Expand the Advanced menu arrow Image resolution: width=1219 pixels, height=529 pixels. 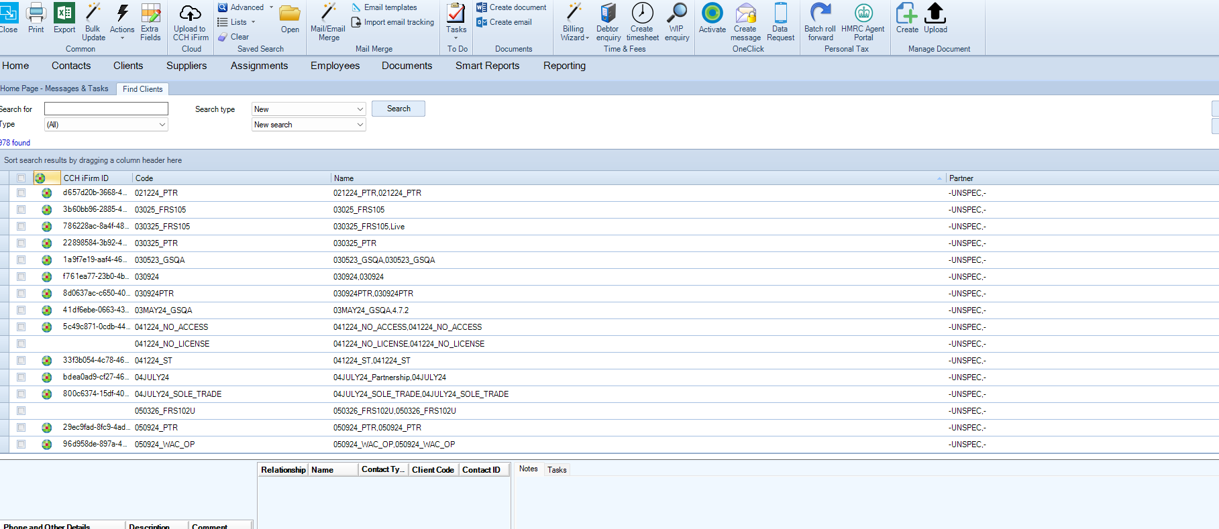(x=271, y=7)
